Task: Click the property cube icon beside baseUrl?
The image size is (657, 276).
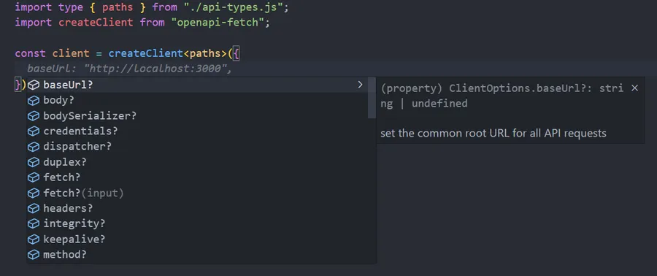Action: (x=34, y=85)
